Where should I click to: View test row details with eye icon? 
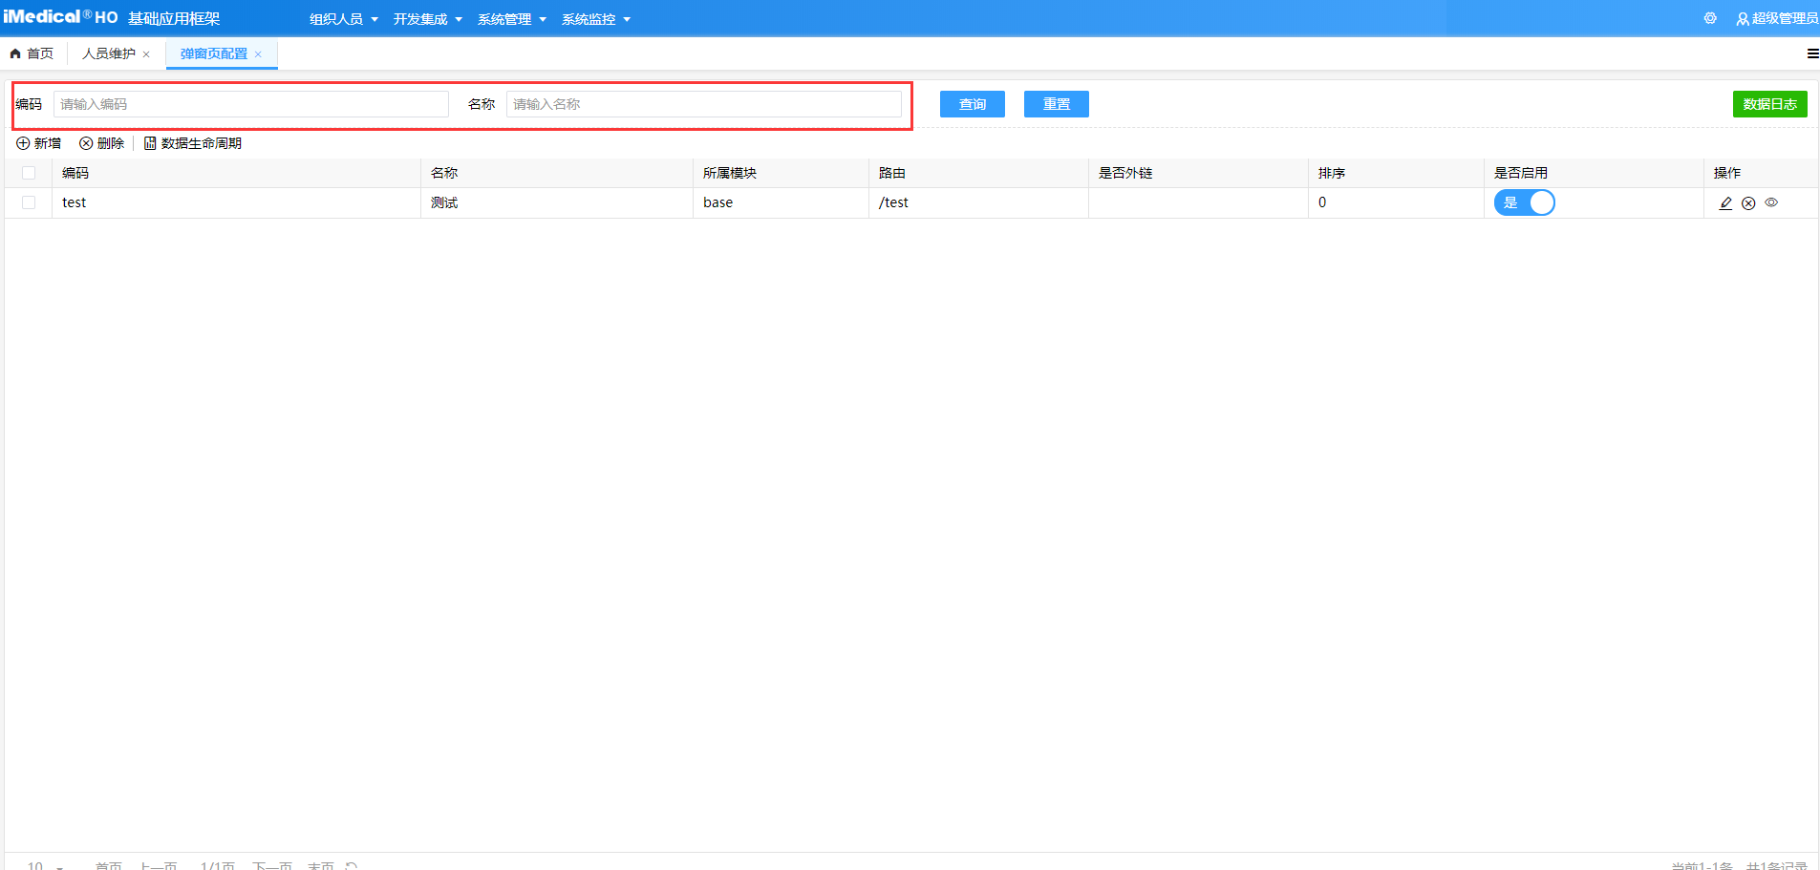tap(1771, 202)
